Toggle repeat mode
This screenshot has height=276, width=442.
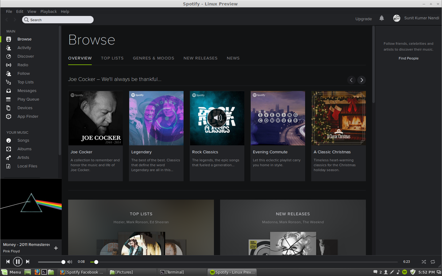click(x=433, y=262)
